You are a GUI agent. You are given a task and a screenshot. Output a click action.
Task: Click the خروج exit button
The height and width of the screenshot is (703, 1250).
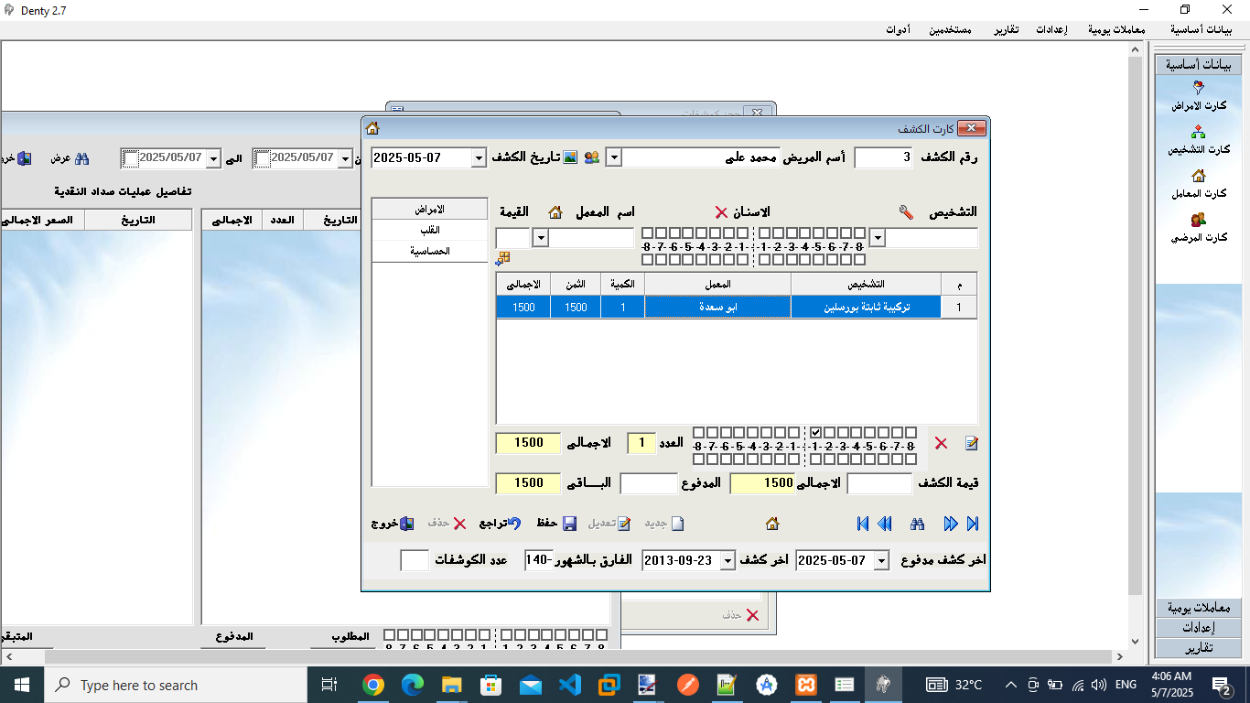pos(392,524)
